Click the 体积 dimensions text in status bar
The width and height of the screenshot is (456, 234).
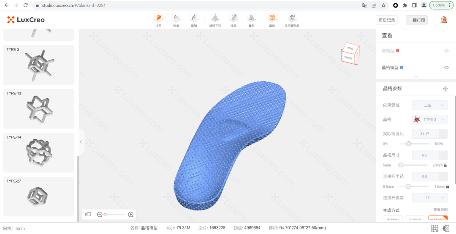coord(298,228)
